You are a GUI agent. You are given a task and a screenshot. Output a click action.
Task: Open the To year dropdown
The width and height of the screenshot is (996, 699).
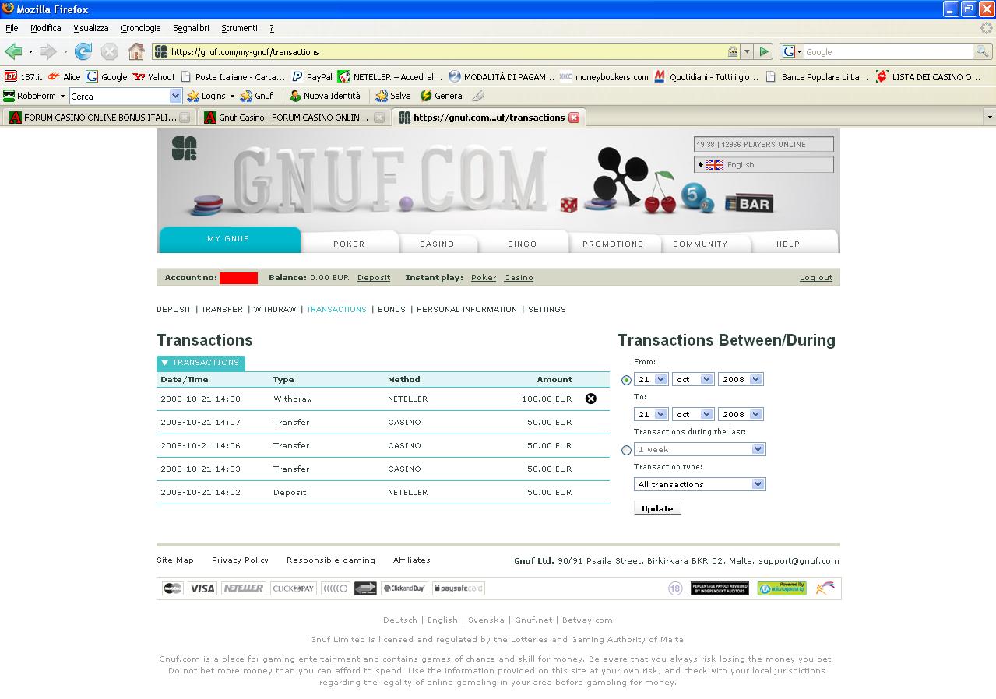tap(741, 414)
